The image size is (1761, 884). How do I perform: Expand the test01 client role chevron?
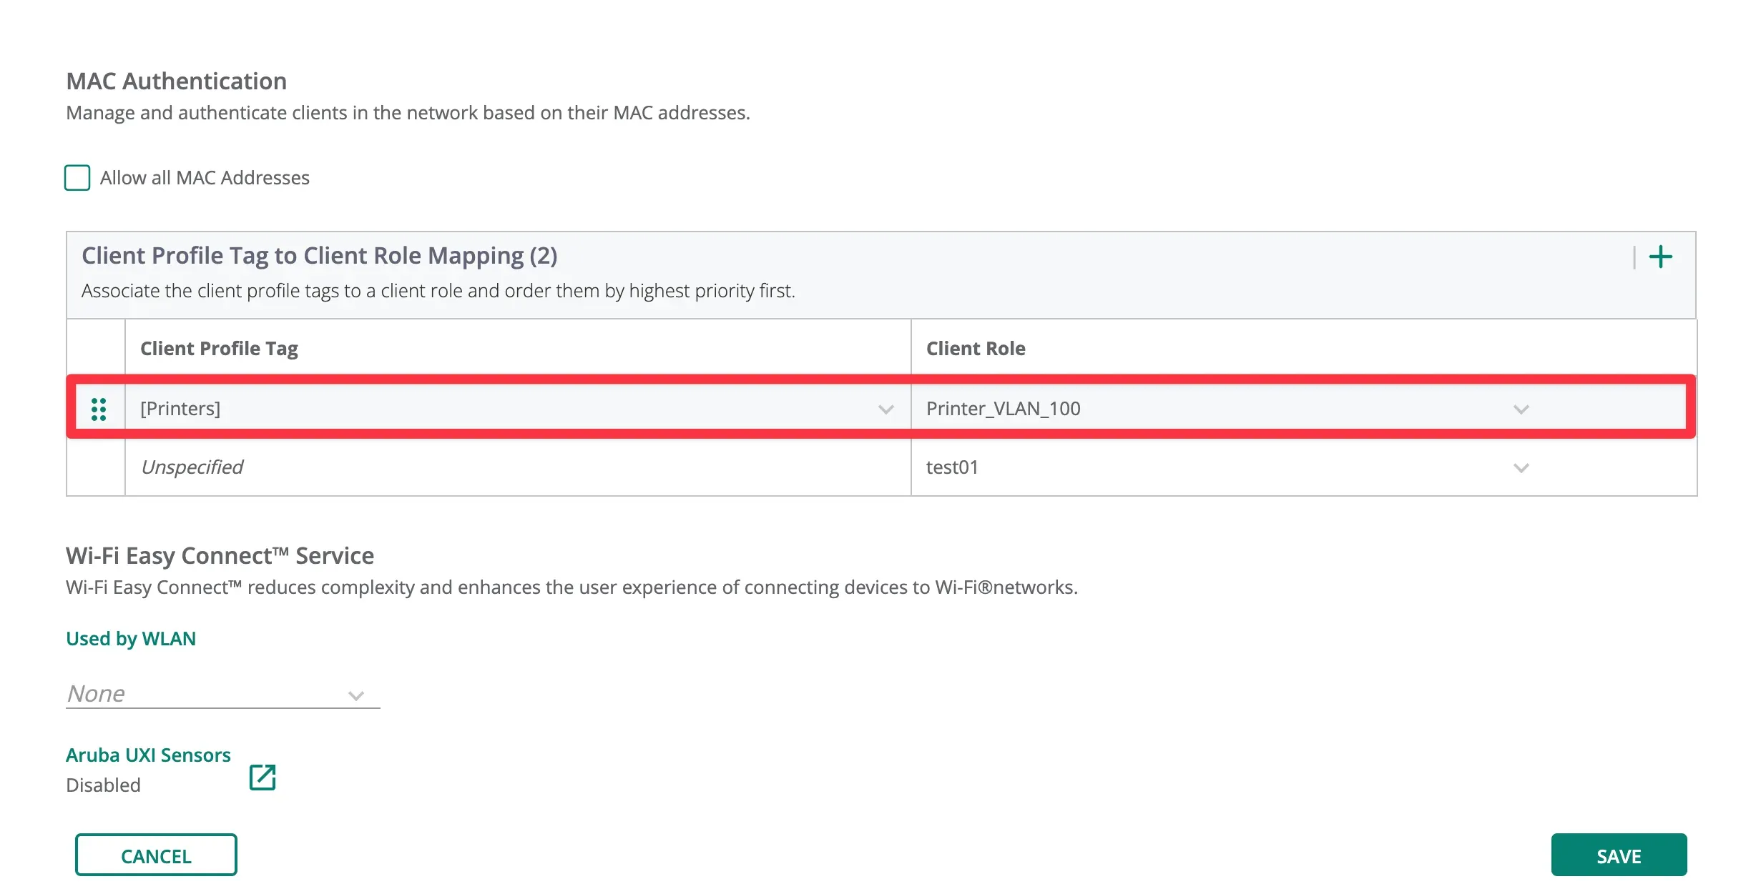pos(1521,468)
